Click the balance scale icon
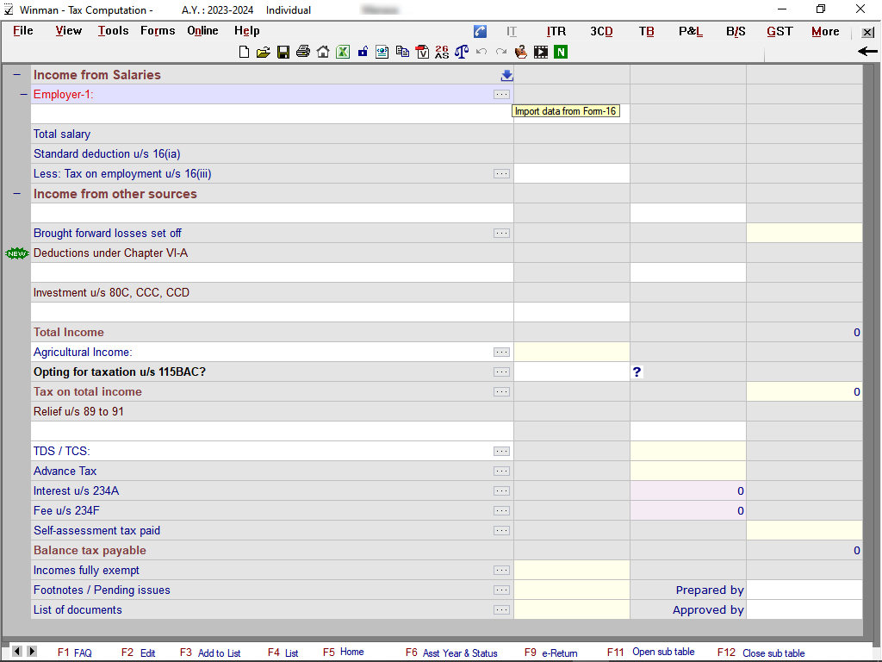The width and height of the screenshot is (882, 662). tap(462, 52)
